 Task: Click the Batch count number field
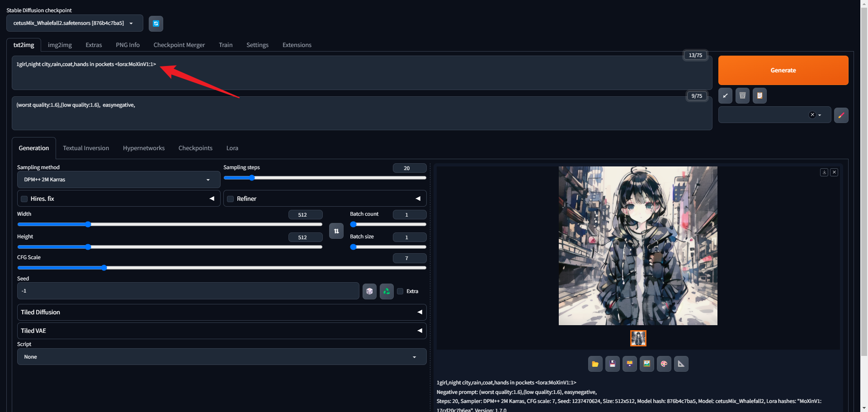410,215
